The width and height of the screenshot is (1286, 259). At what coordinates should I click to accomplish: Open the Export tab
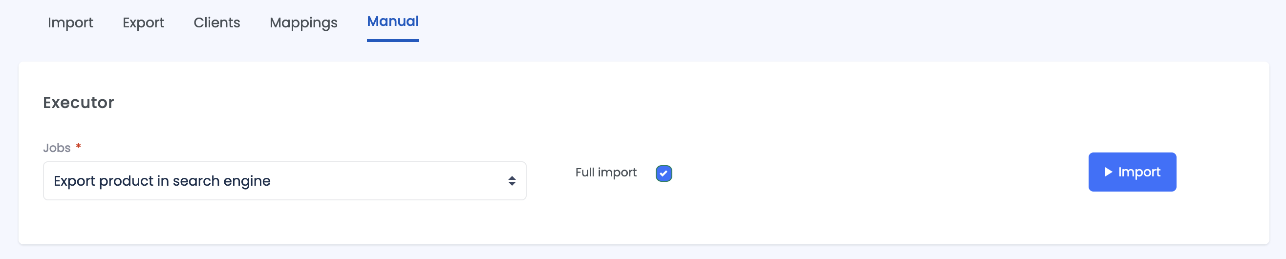143,22
